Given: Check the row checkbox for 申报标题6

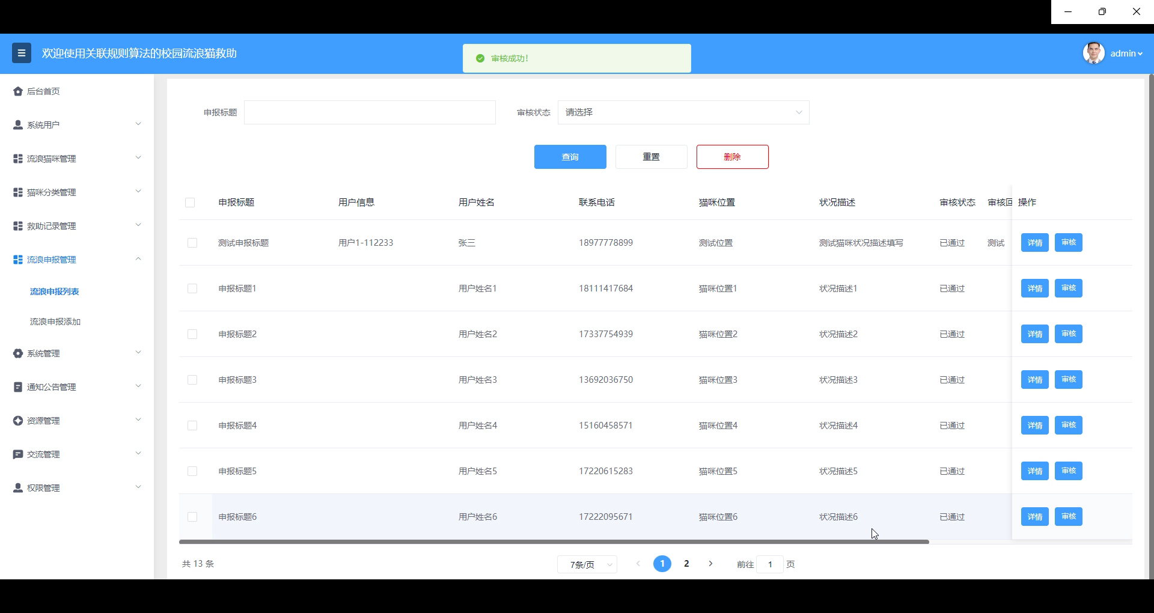Looking at the screenshot, I should [x=192, y=517].
